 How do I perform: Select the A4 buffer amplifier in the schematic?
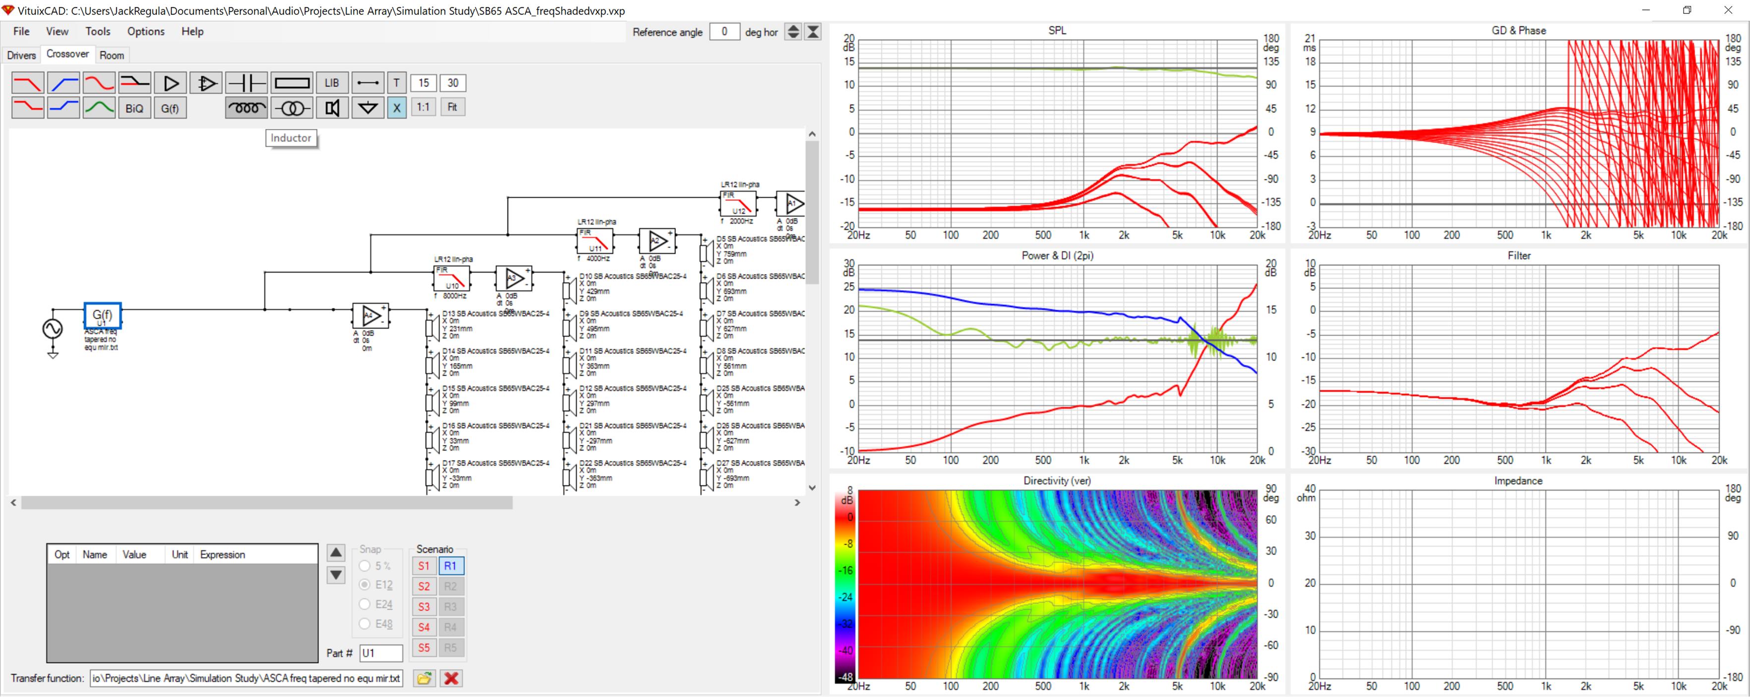(370, 316)
